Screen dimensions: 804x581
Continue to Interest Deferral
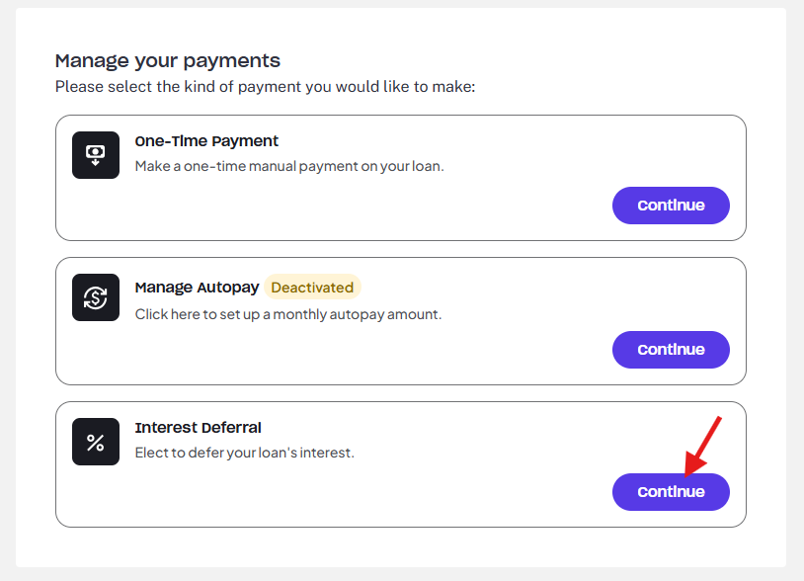point(671,492)
